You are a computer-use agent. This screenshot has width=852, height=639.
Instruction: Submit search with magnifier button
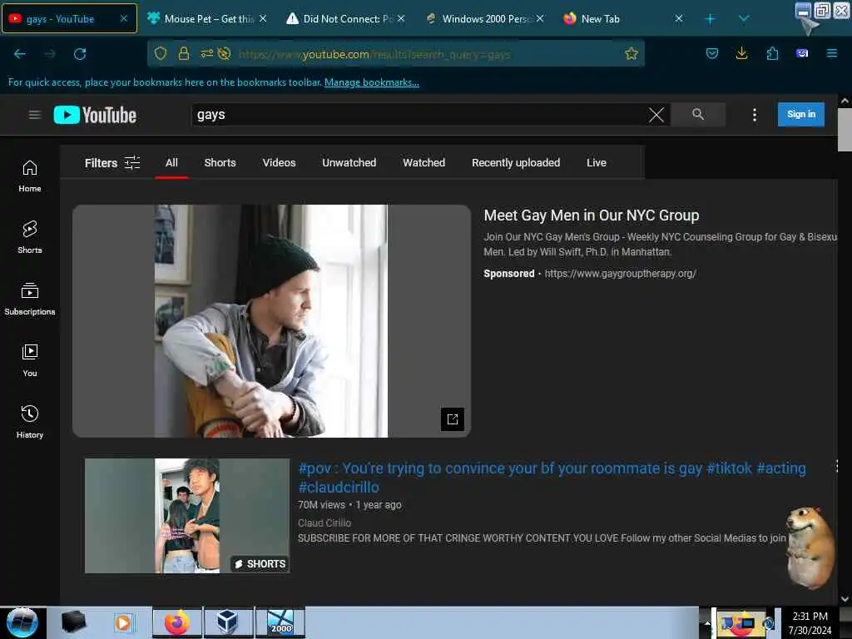[x=698, y=114]
